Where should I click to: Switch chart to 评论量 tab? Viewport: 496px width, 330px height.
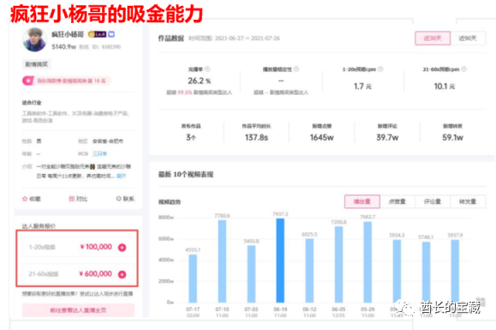click(433, 201)
